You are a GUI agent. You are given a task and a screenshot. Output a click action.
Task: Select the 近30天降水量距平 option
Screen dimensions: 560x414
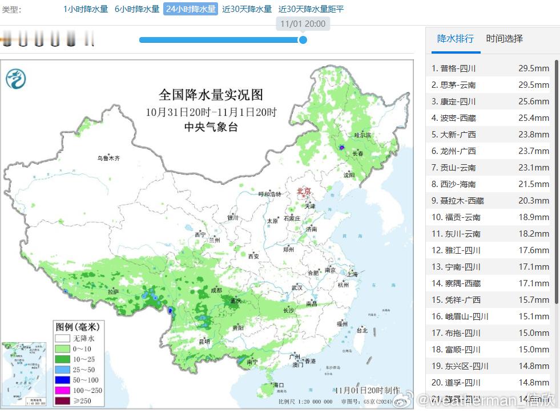point(311,9)
